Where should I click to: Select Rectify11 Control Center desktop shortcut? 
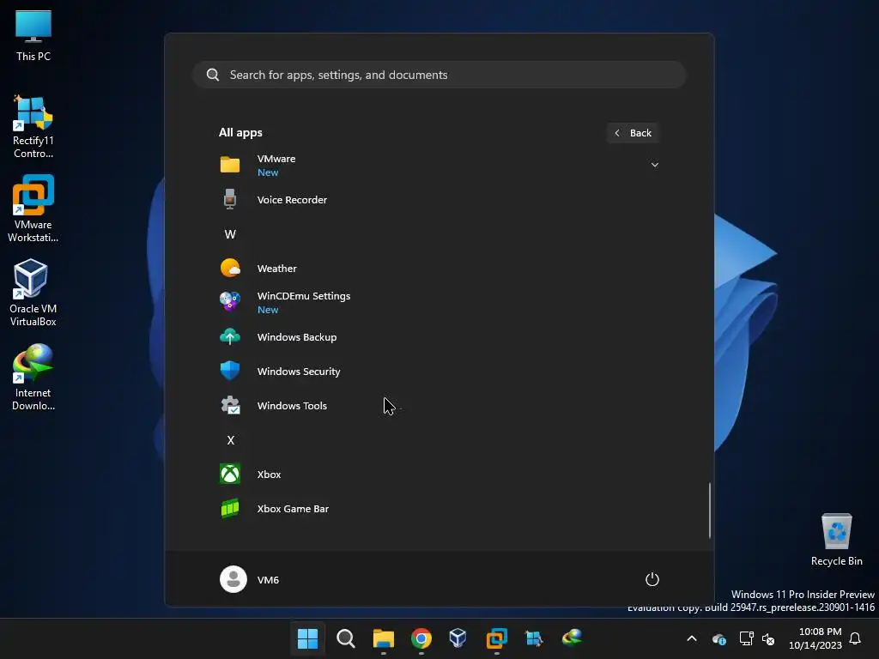point(33,127)
